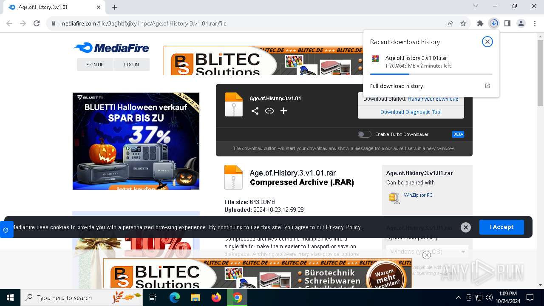This screenshot has height=306, width=544.
Task: Open the browser extensions puzzle icon
Action: pyautogui.click(x=480, y=23)
